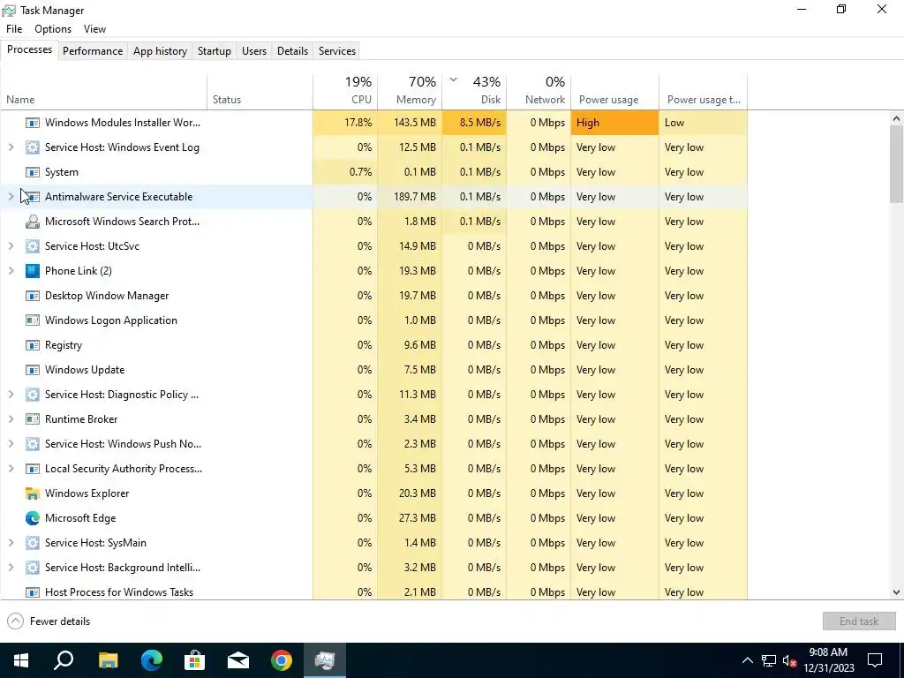Click the System process icon

click(33, 172)
